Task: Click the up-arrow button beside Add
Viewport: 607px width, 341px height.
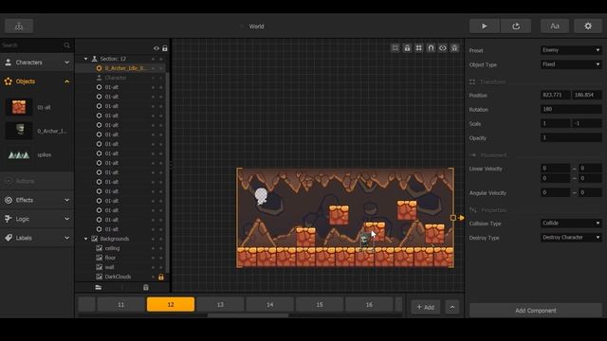Action: click(452, 307)
